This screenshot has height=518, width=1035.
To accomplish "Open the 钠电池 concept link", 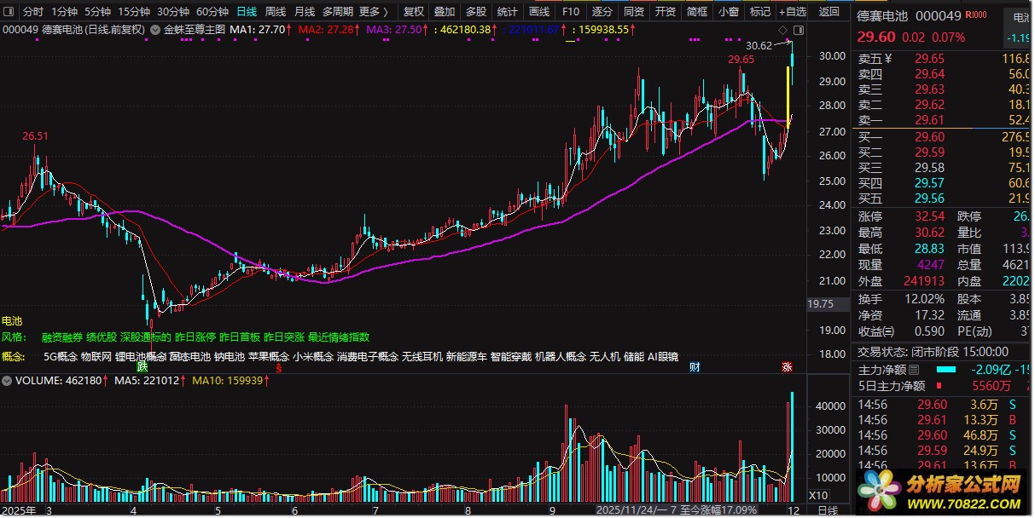I will pos(229,357).
